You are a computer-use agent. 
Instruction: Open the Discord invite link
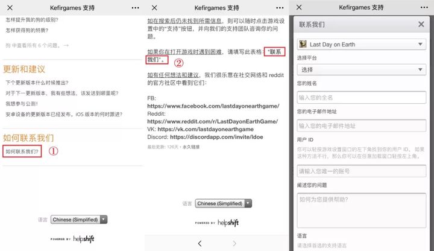216,137
